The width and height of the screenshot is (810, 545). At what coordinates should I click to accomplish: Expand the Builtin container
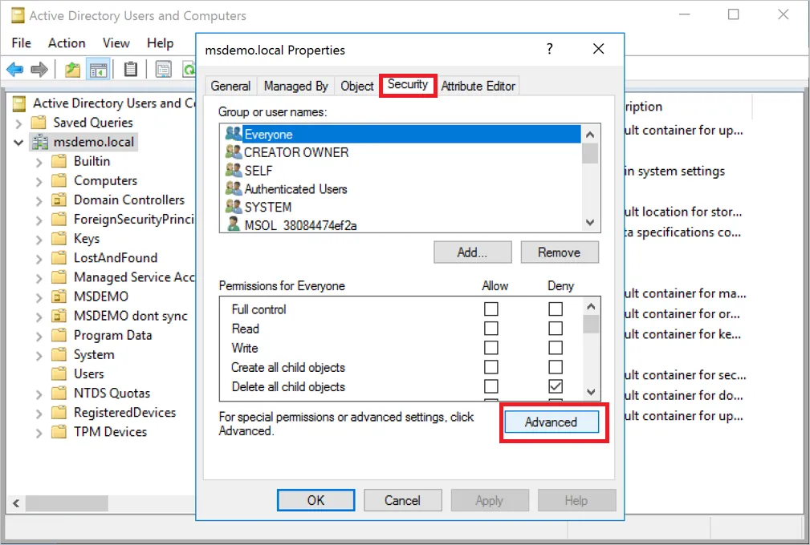(39, 162)
